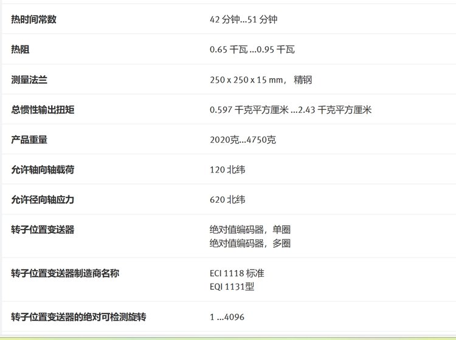Click the 转子位置变送器制造商名称 label
The width and height of the screenshot is (456, 340).
pos(64,273)
